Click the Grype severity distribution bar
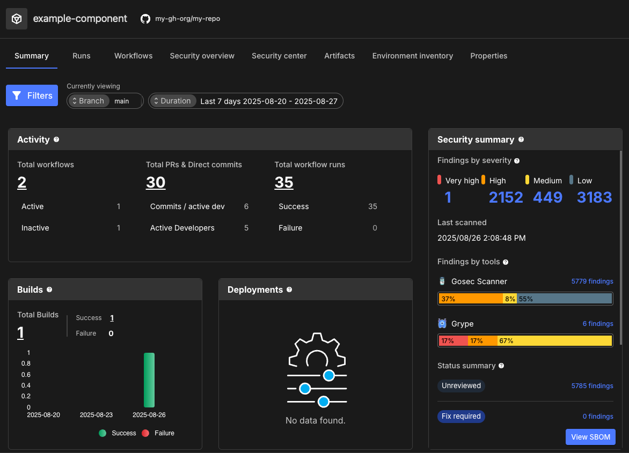Screen dimensions: 629x453 tap(525, 340)
